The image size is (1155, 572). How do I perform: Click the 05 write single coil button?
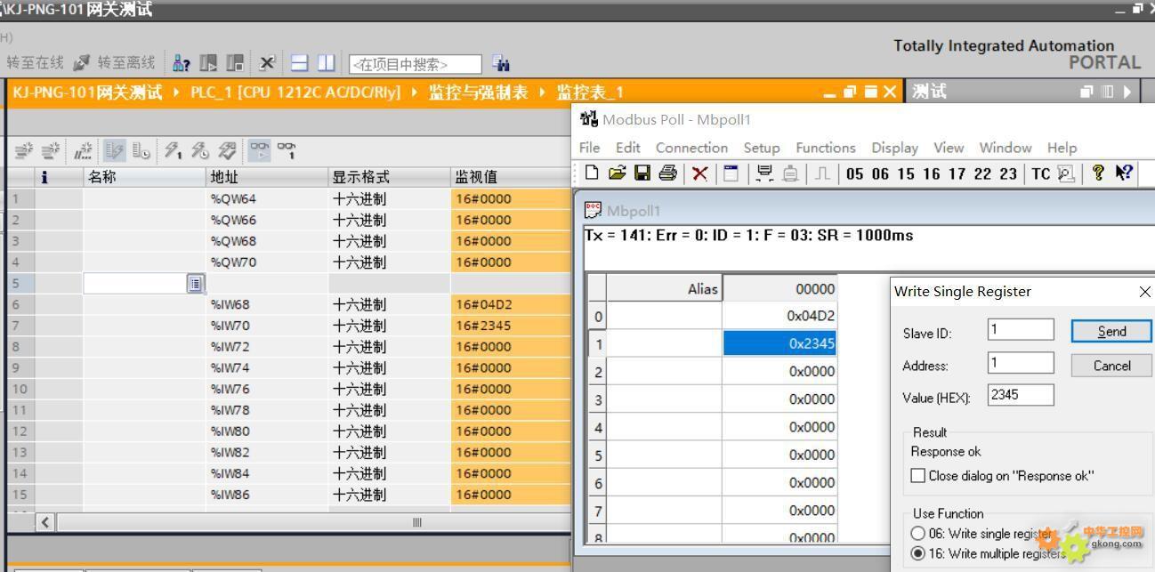coord(855,174)
